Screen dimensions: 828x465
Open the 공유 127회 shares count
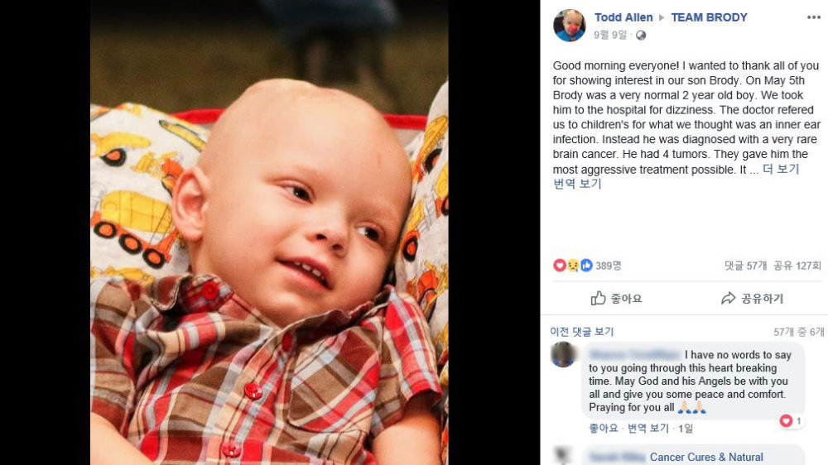[x=797, y=266]
